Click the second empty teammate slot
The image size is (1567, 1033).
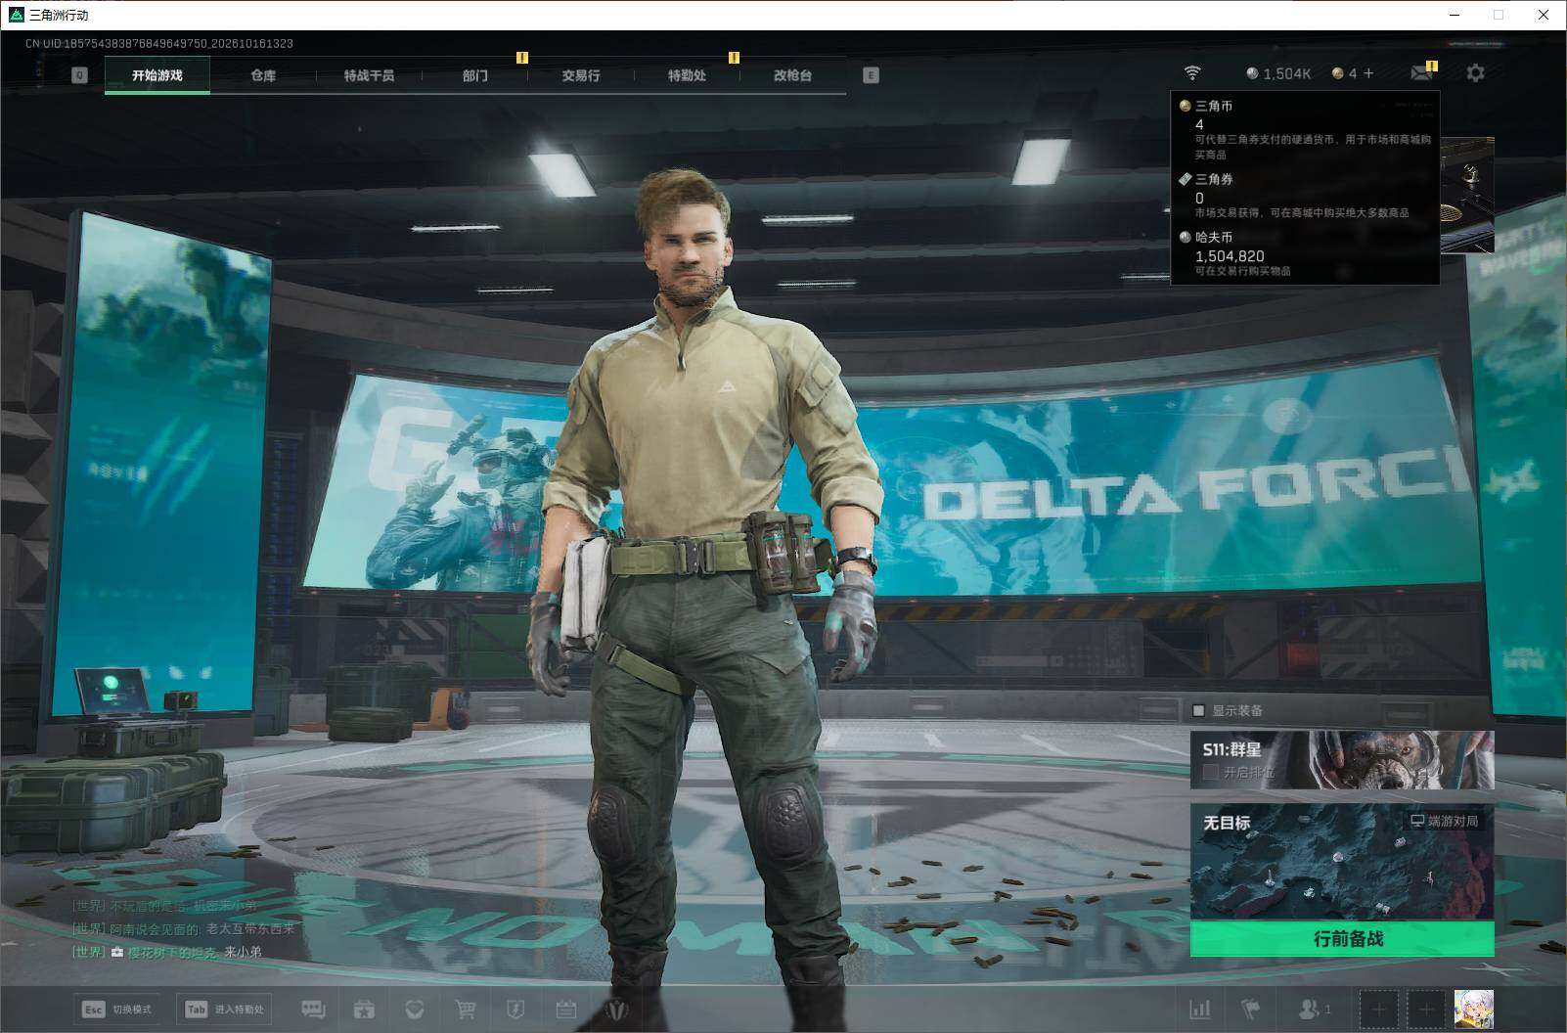(x=1425, y=1009)
